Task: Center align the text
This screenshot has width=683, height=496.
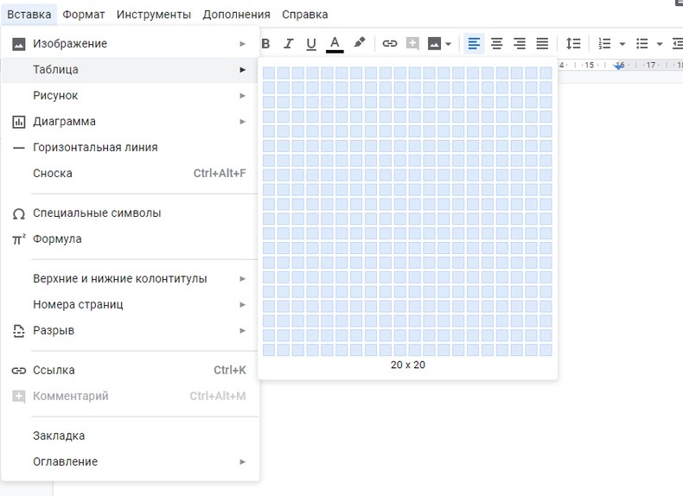Action: (497, 43)
